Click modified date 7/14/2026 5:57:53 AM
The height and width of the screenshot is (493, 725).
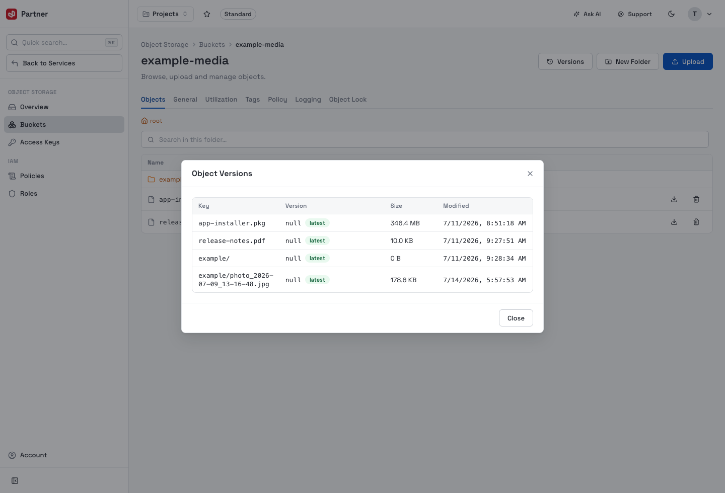point(484,280)
